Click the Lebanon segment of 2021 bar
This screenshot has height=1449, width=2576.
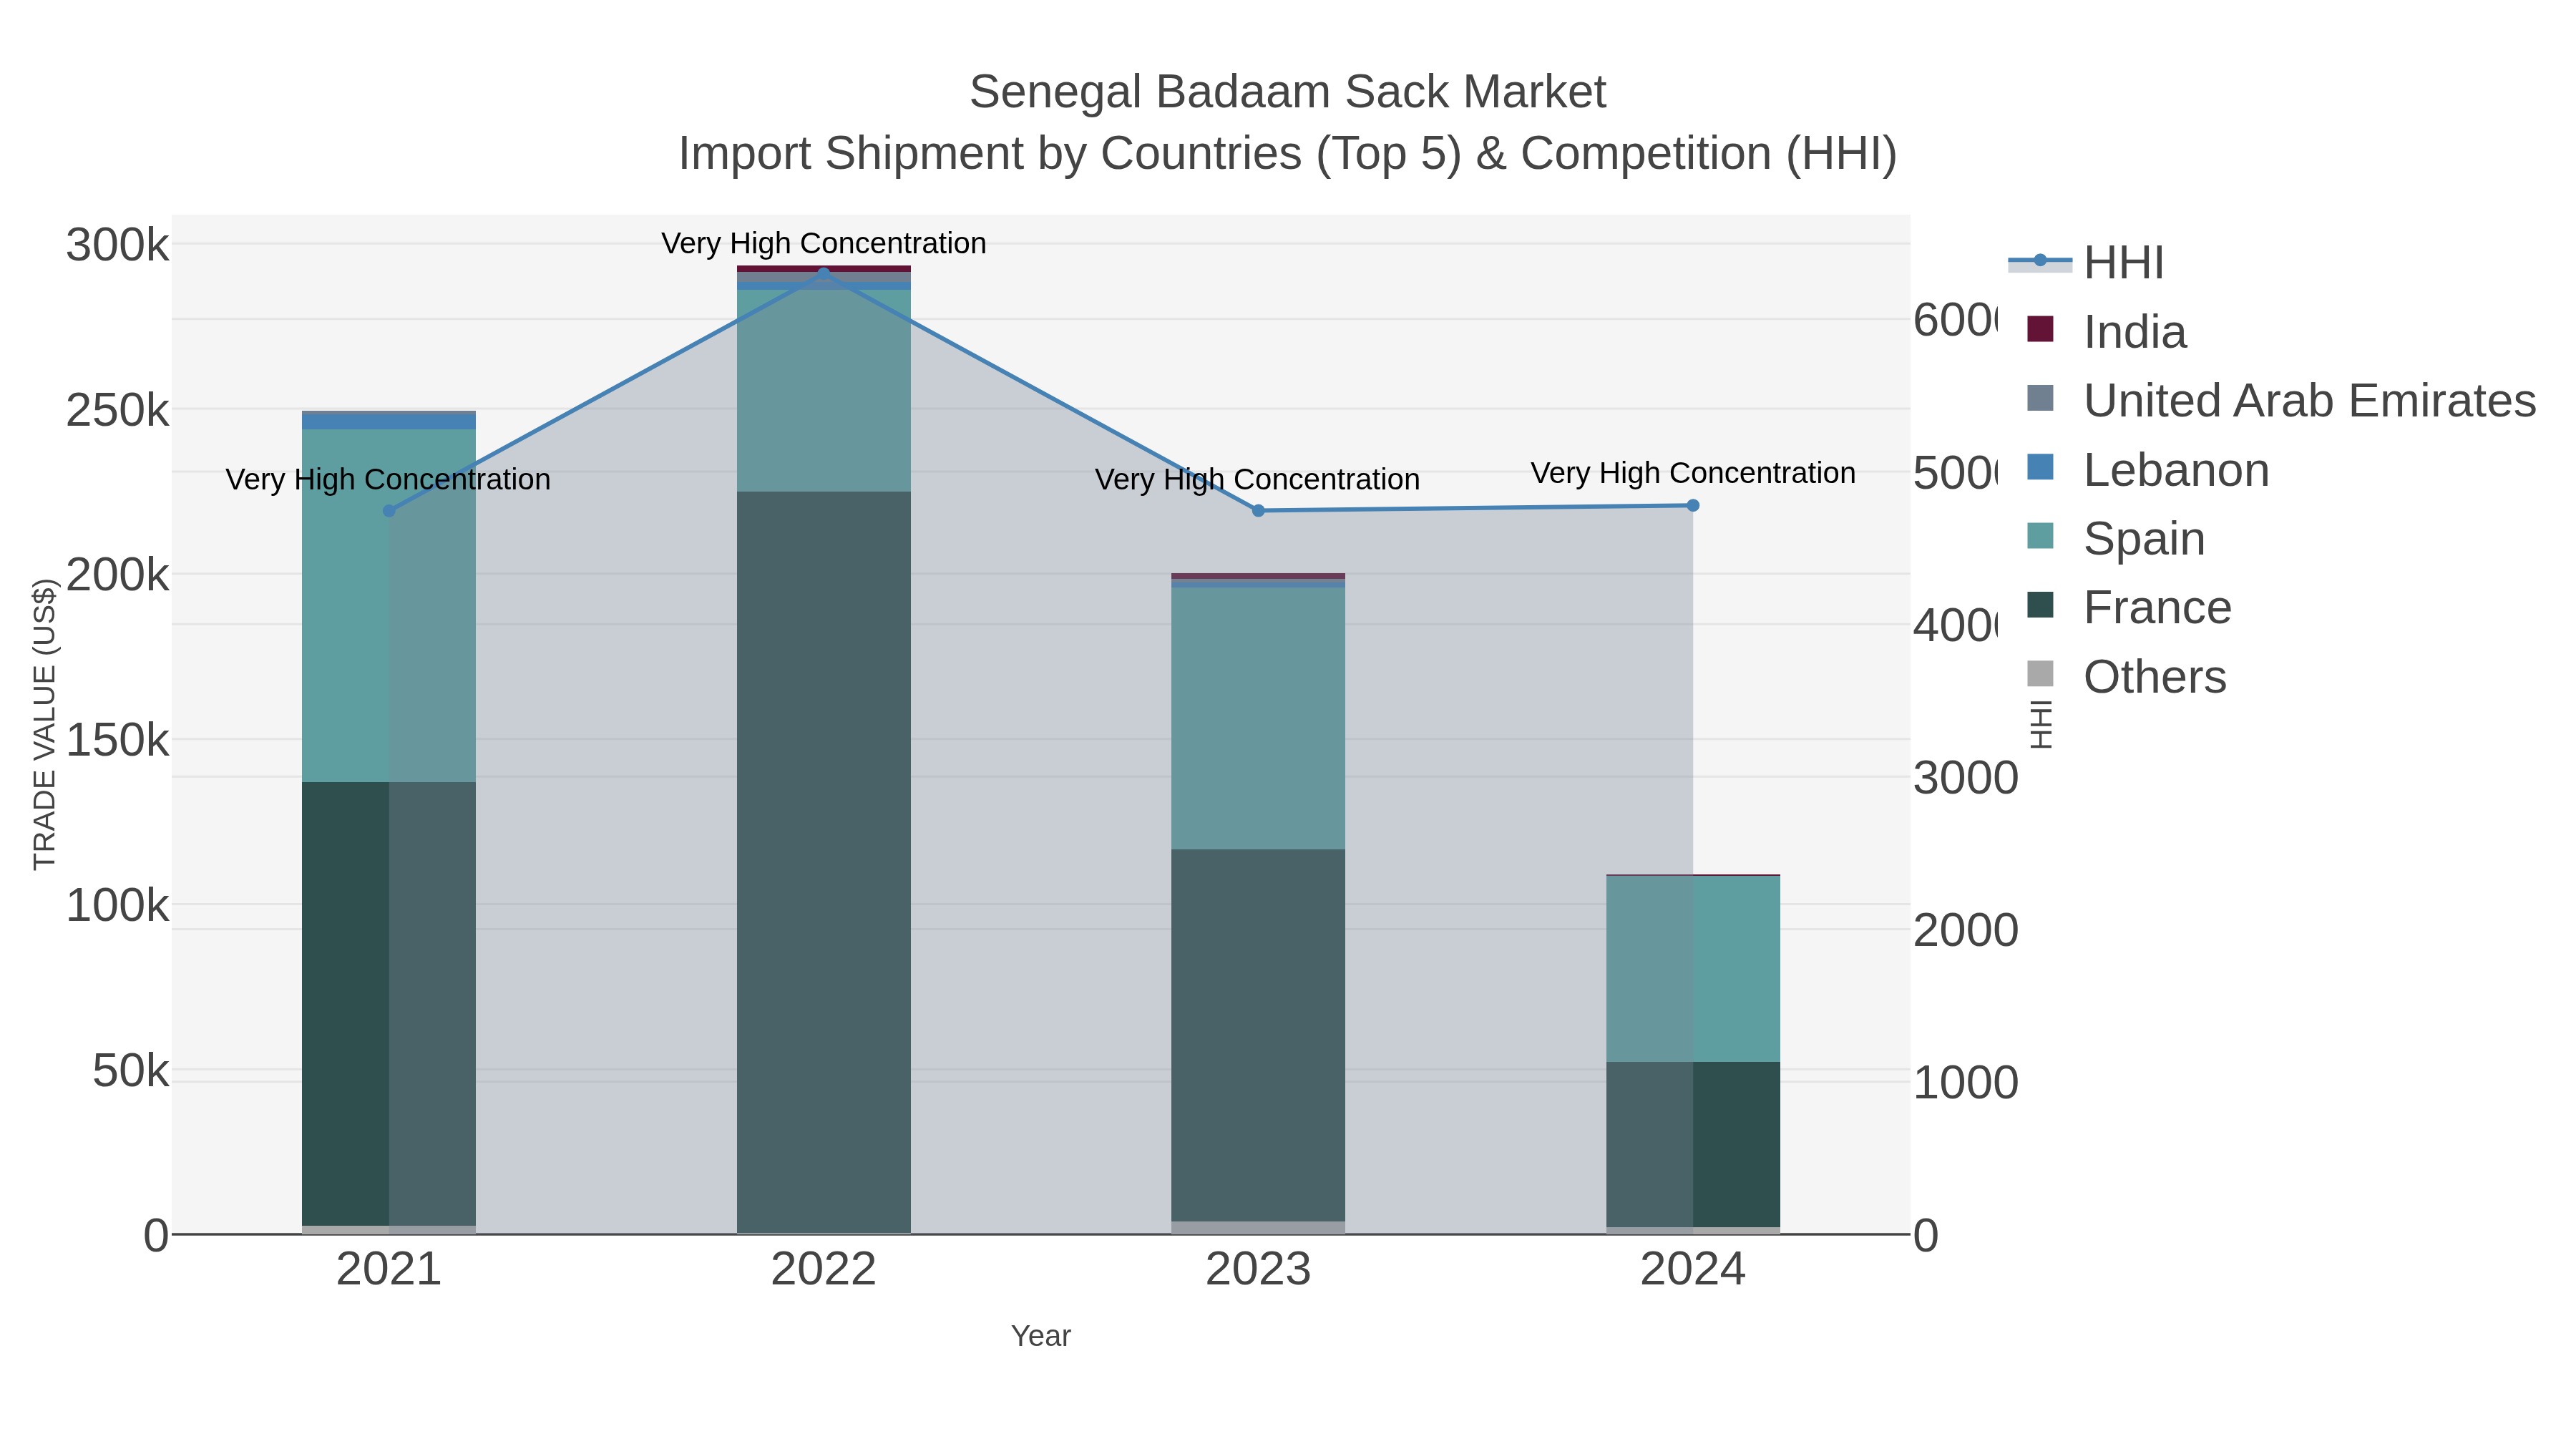389,421
